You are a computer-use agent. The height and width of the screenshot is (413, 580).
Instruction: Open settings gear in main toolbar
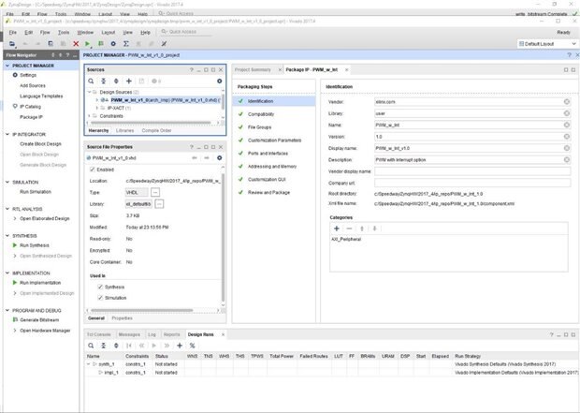point(113,44)
